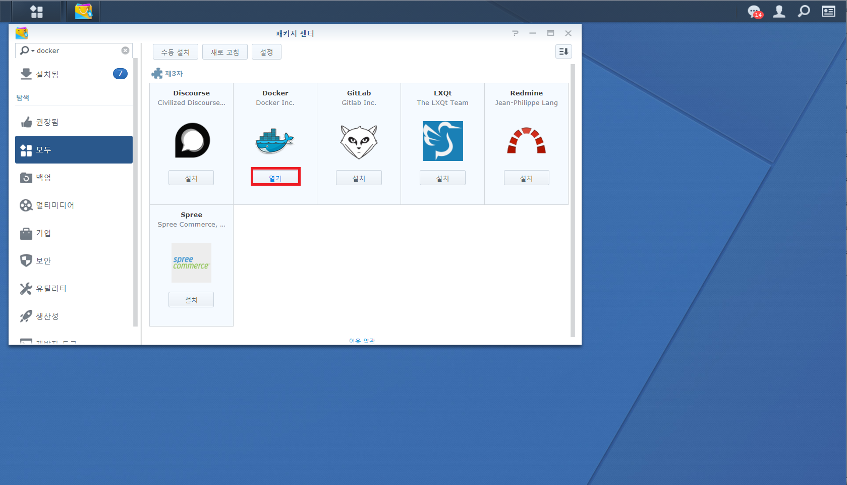
Task: Click the 이용 약관 terms link
Action: (362, 341)
